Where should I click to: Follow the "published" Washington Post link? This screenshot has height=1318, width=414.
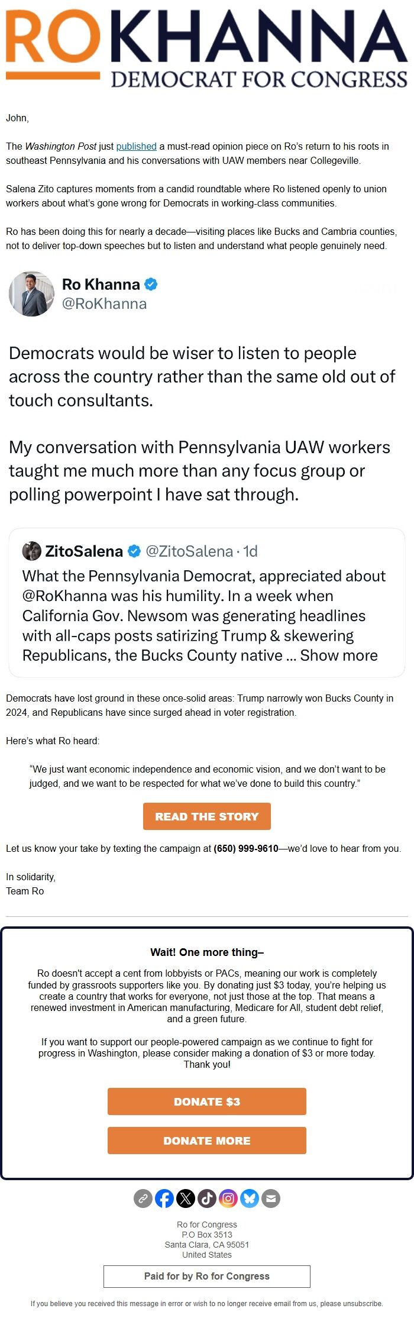136,146
